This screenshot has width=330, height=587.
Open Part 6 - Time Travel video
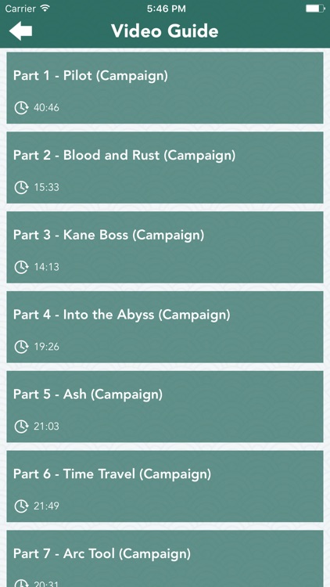pos(165,486)
